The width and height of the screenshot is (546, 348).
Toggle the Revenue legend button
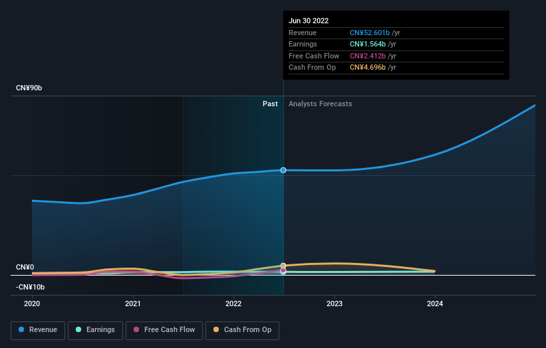(x=38, y=330)
